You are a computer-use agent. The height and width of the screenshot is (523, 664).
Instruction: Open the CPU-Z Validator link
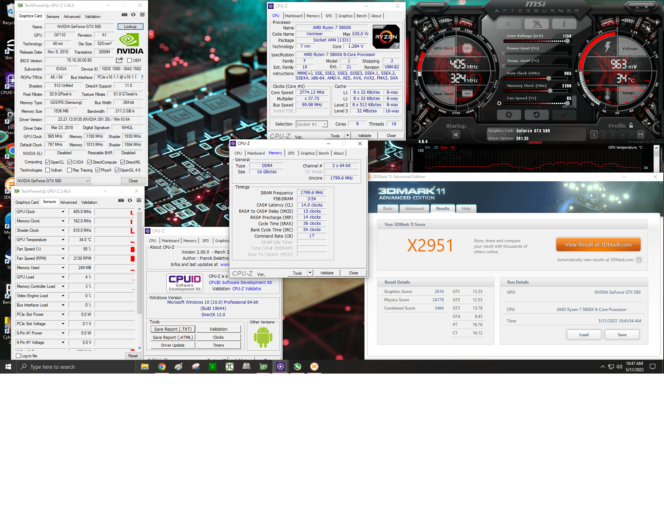247,288
